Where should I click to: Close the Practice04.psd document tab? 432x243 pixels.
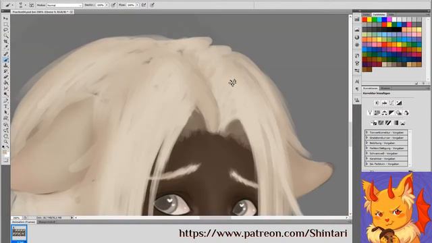pos(72,12)
